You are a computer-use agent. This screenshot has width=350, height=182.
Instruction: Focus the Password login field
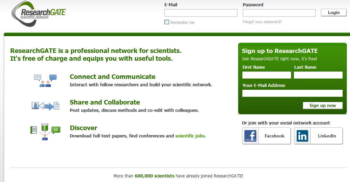[279, 13]
